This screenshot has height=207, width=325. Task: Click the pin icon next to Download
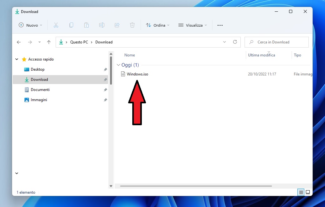coord(105,80)
